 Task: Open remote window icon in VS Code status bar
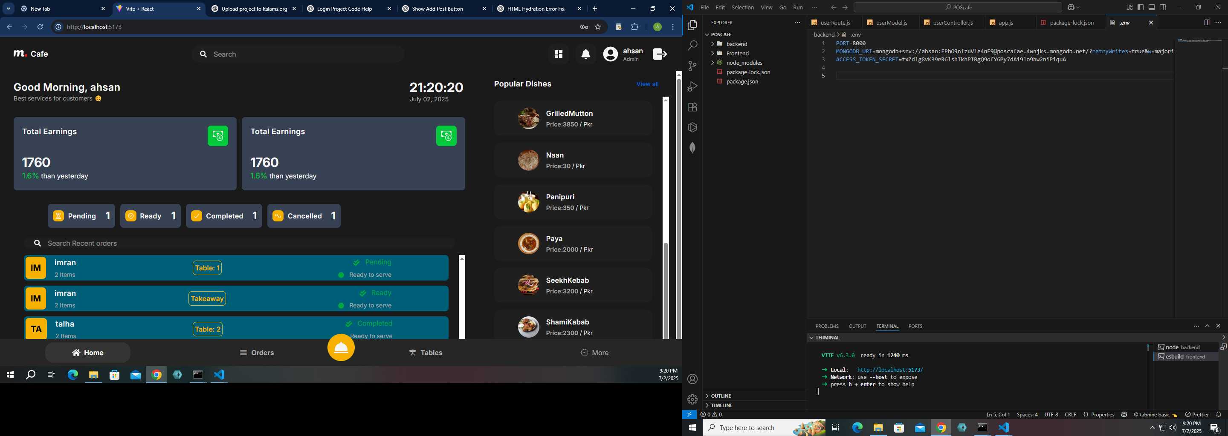coord(689,415)
